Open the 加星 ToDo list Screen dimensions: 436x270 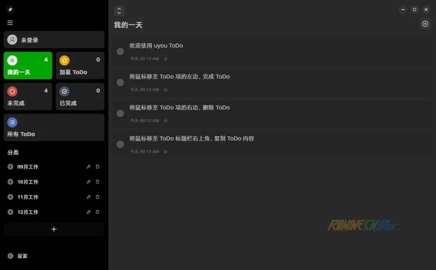click(x=80, y=66)
